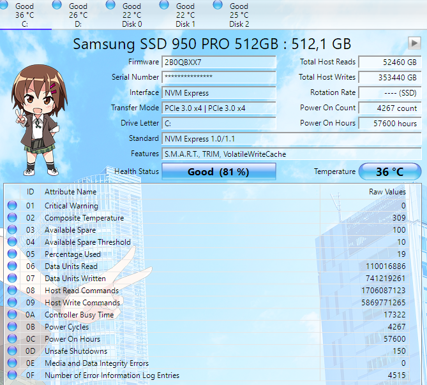Click status orb of Available Spare Threshold row
The width and height of the screenshot is (427, 385).
[x=12, y=242]
